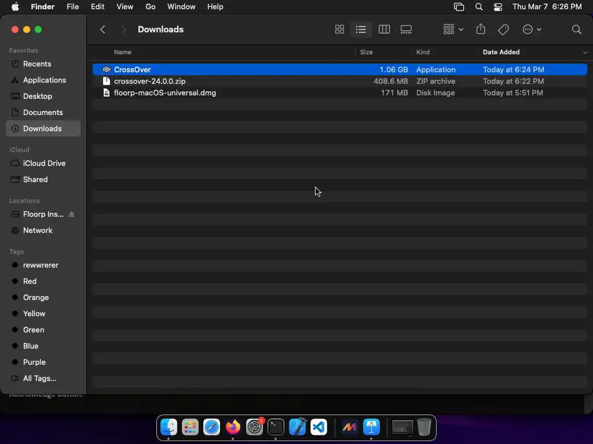Open Terminal from the Dock

[x=276, y=427]
